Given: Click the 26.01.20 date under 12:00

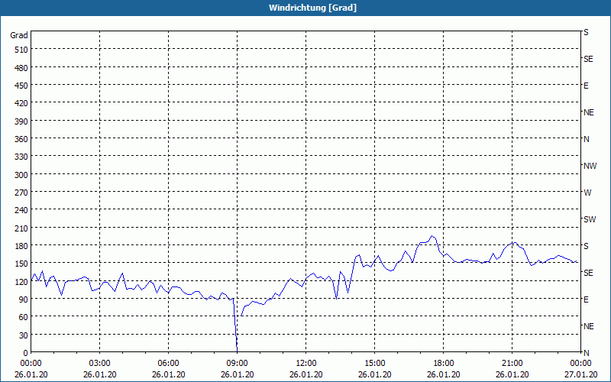Looking at the screenshot, I should tap(306, 374).
